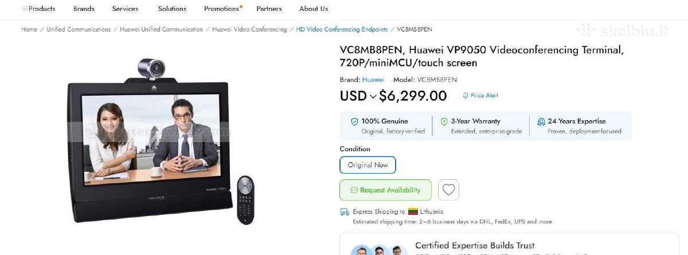Screen dimensions: 688x255
Task: Click the VP9050 terminal product image
Action: click(161, 142)
